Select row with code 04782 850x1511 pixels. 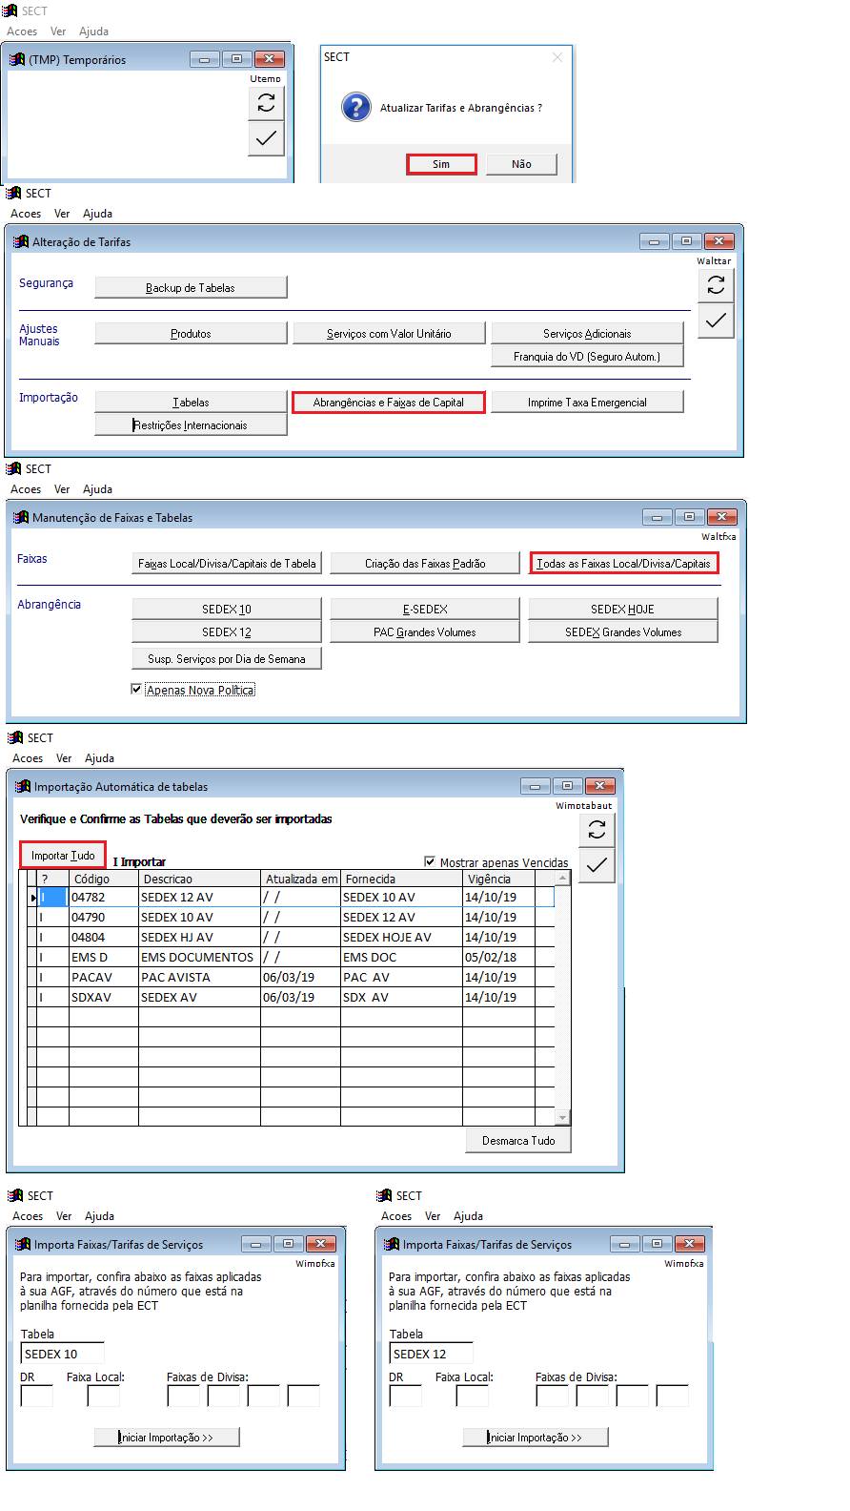(291, 897)
